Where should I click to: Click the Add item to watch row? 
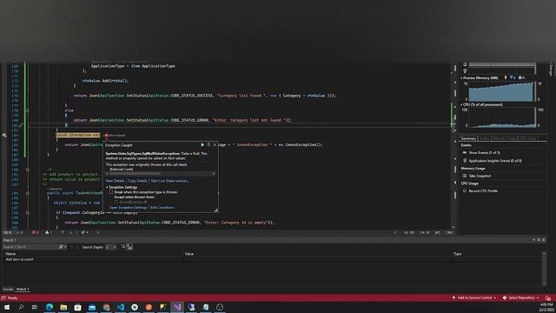(92, 259)
